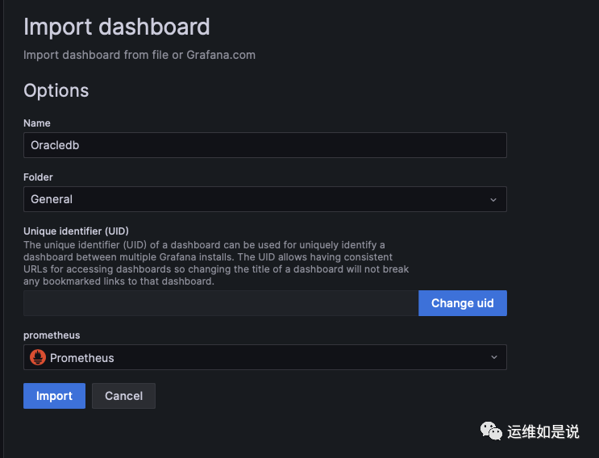Click the UID description paragraph

tap(216, 263)
